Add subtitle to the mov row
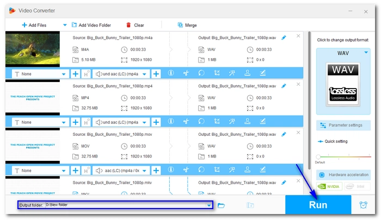The image size is (381, 220). 75,171
